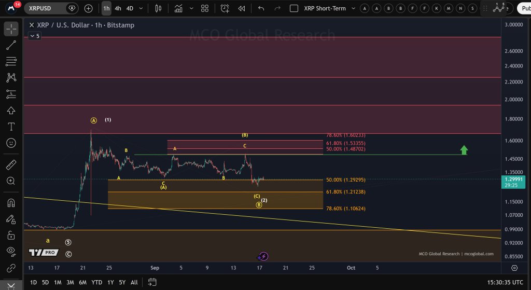Activate the zoom in tool
Screen dimensions: 531x290
coord(11,181)
